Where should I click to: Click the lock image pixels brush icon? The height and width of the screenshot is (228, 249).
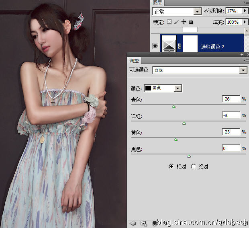coord(177,22)
